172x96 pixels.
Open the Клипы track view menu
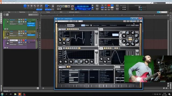pos(48,12)
